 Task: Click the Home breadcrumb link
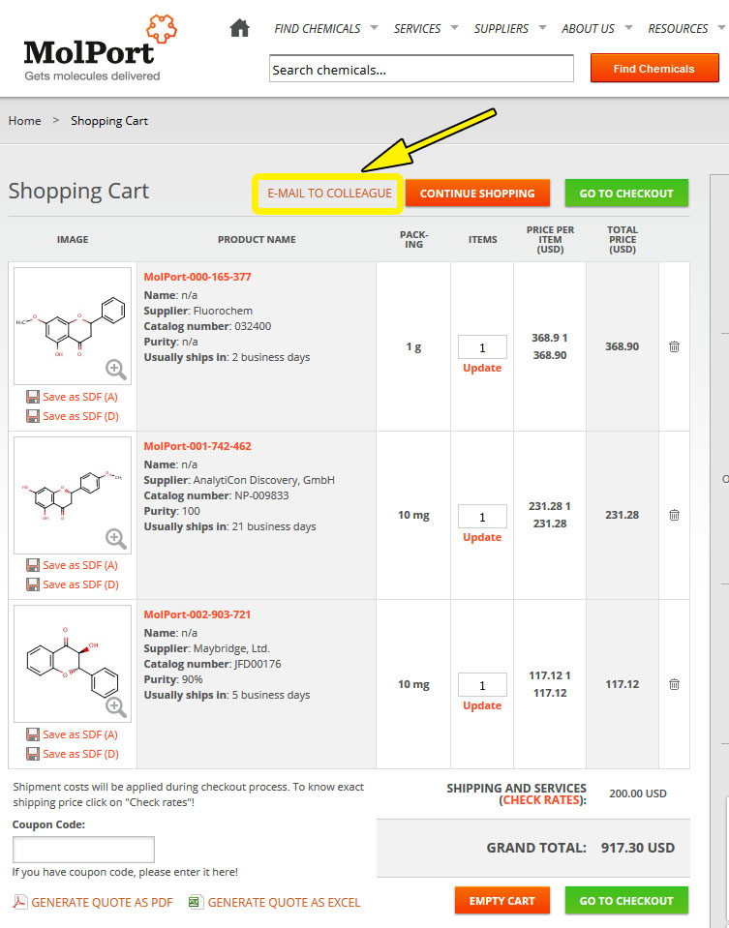pyautogui.click(x=25, y=121)
